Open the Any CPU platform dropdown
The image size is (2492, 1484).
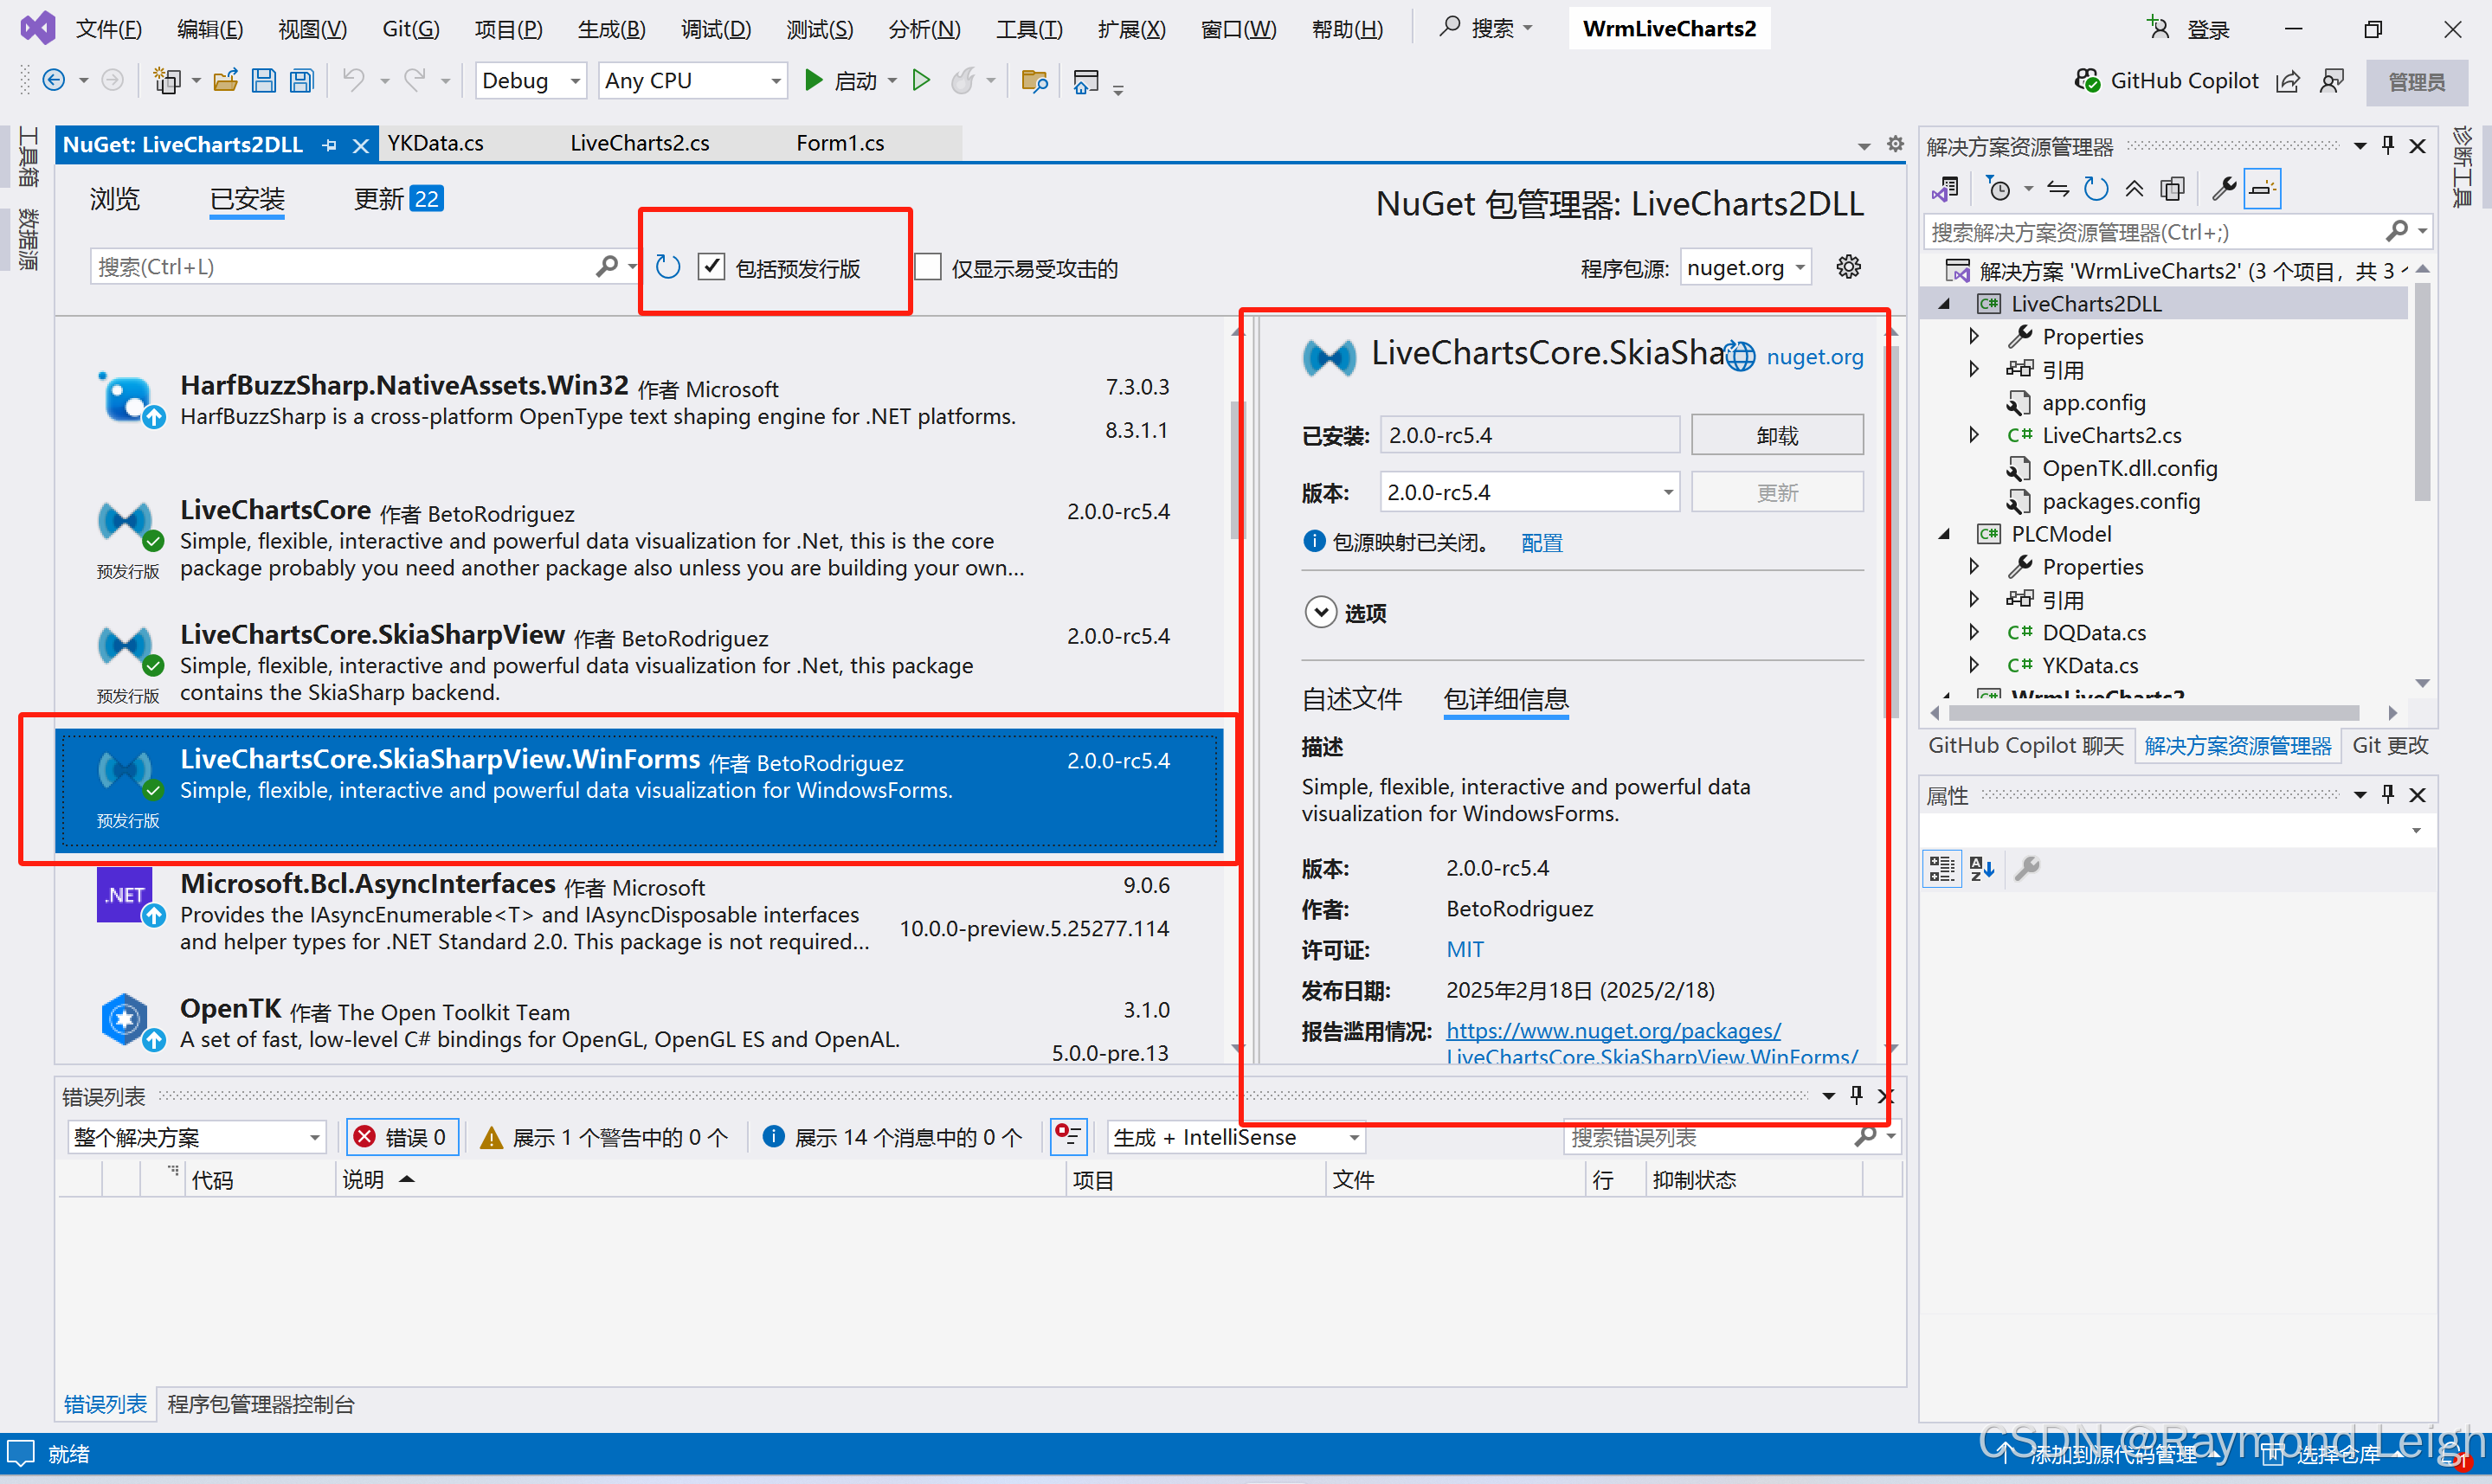point(693,81)
